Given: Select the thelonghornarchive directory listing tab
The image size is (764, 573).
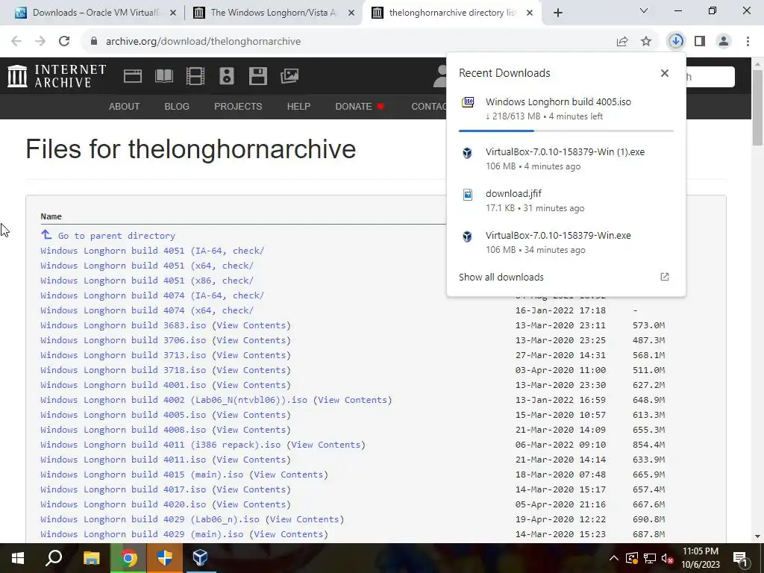Looking at the screenshot, I should tap(453, 13).
